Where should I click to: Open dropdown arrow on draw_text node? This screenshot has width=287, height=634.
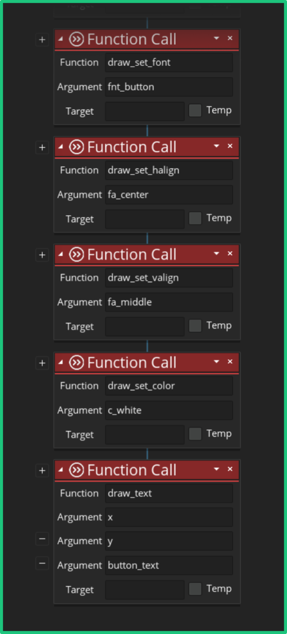point(216,469)
